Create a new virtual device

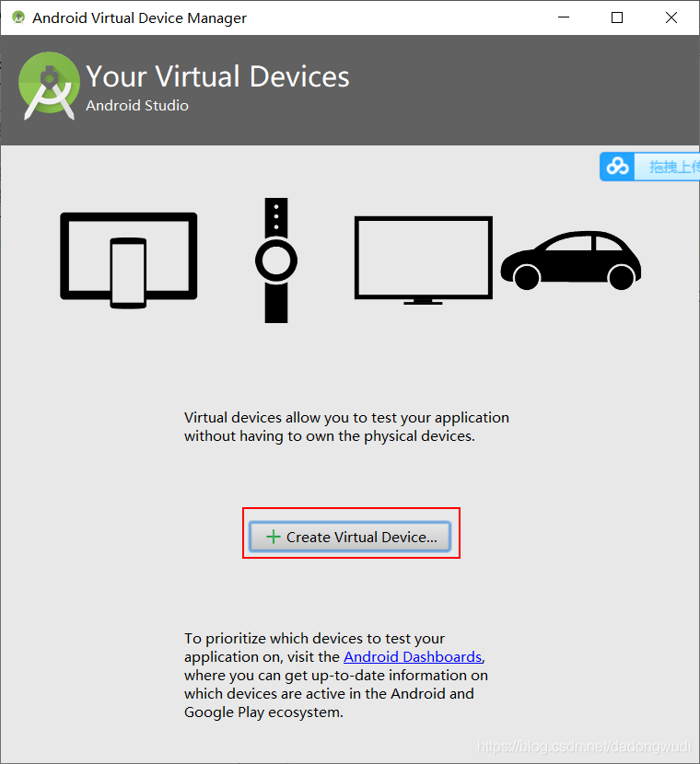pos(349,537)
